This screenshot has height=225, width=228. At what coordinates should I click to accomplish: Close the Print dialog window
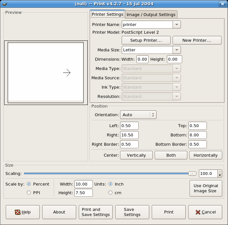tap(223, 4)
